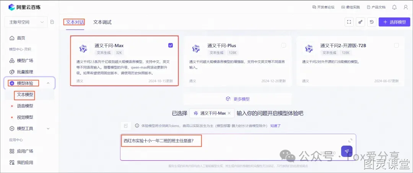Image resolution: width=413 pixels, height=173 pixels.
Task: Click the 通义千问2-开源版-72B card title
Action: (343, 46)
